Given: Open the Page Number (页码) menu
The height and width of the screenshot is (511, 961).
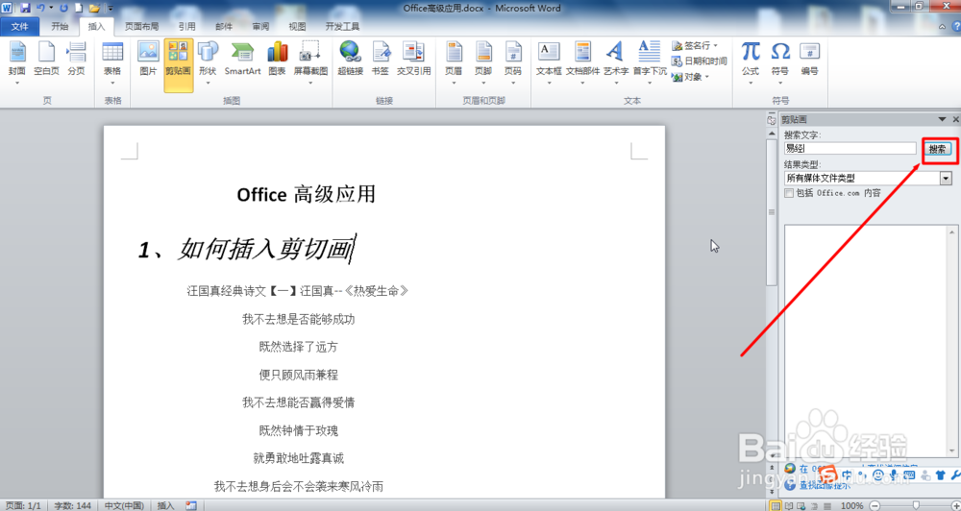Looking at the screenshot, I should 513,61.
